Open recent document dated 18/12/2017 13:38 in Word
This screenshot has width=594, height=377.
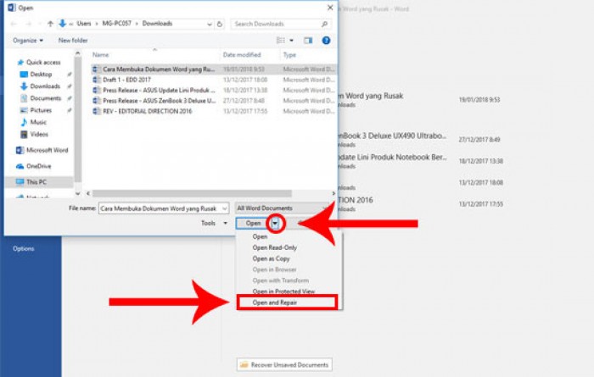[421, 161]
